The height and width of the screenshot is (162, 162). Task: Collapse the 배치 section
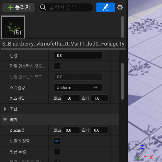click(5, 120)
